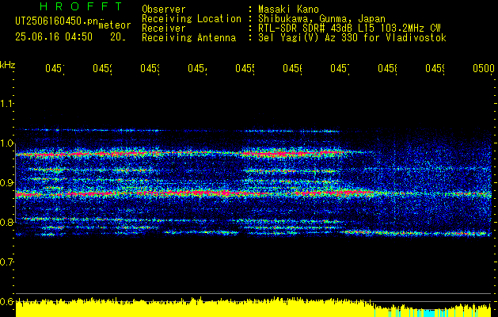Click the 1.1 kHz axis tick label
The width and height of the screenshot is (498, 317).
(6, 103)
